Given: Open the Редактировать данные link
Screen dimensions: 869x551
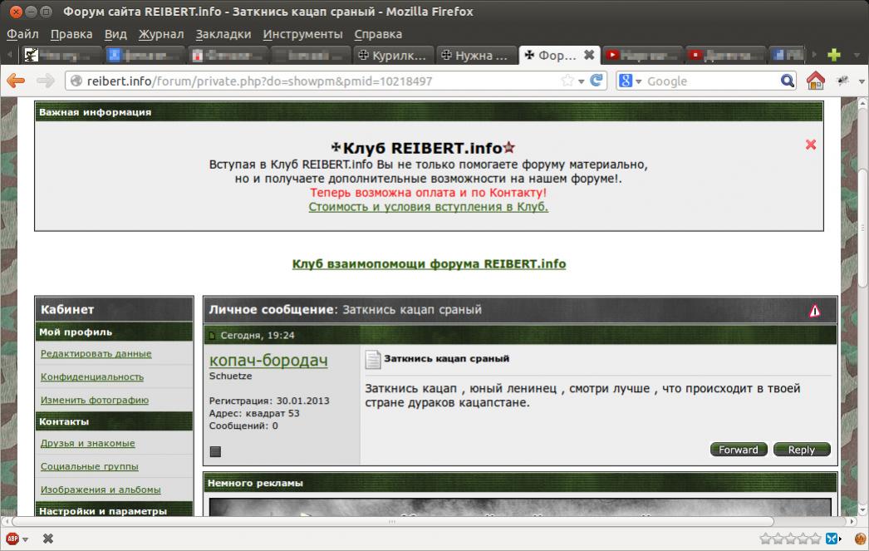Looking at the screenshot, I should pos(96,354).
